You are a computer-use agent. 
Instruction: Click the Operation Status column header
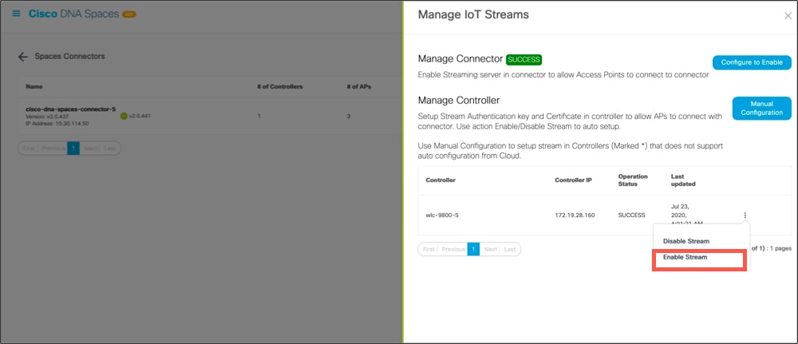pyautogui.click(x=633, y=180)
